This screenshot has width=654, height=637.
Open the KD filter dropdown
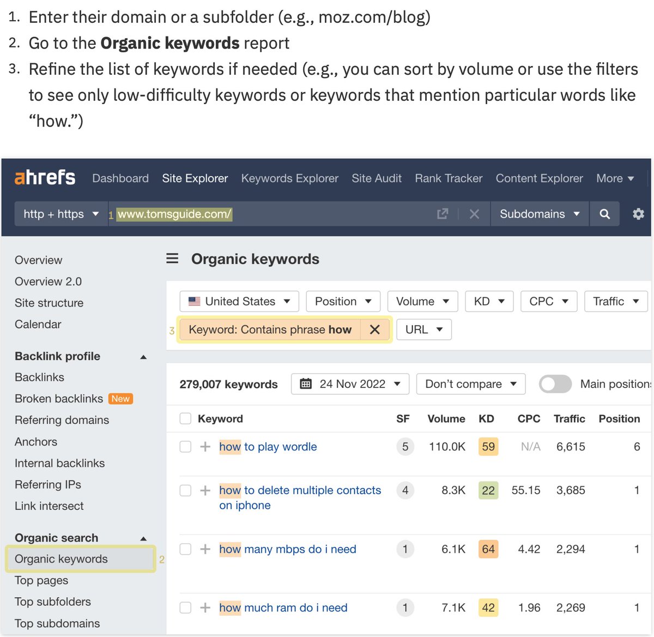pos(489,301)
